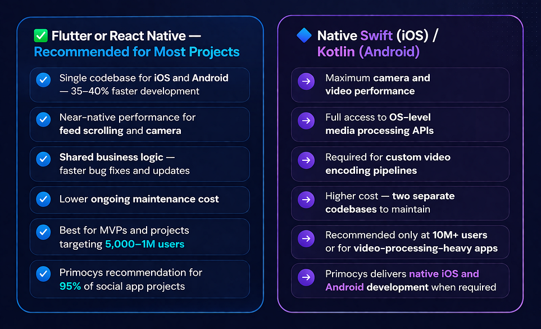Click 'or for video-processing-heavy apps' text
Screen dimensions: 541x329
411,249
